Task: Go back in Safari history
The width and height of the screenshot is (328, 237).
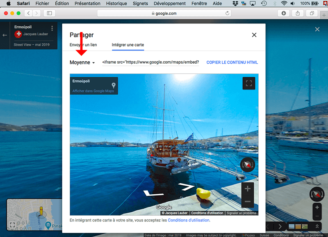Action: [28, 14]
